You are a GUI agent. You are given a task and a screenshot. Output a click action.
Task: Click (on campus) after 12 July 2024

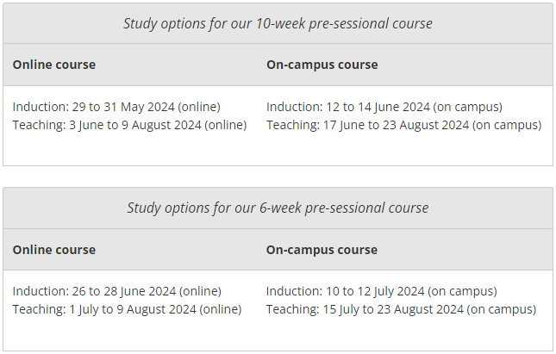462,291
